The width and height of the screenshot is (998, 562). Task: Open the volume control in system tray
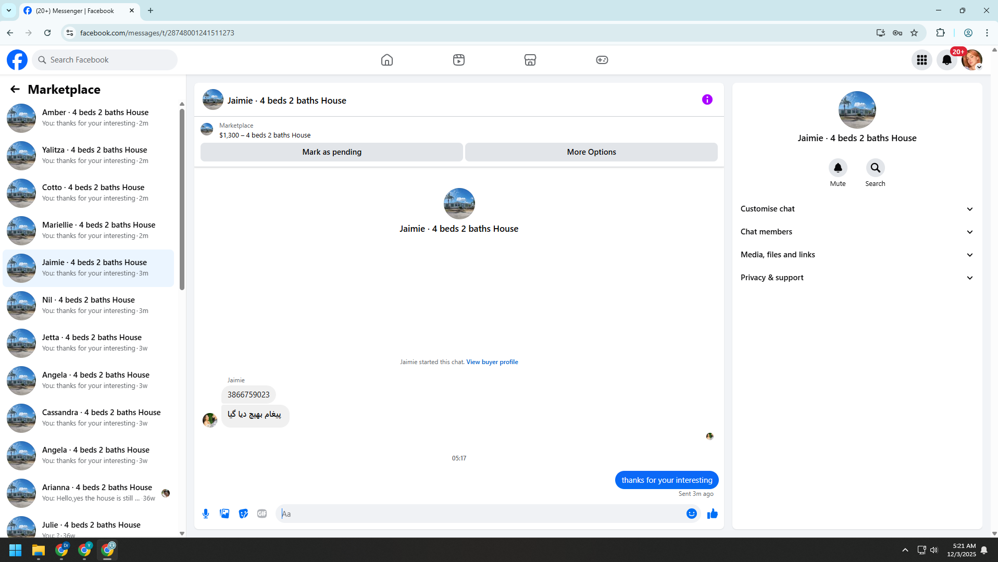[933, 550]
